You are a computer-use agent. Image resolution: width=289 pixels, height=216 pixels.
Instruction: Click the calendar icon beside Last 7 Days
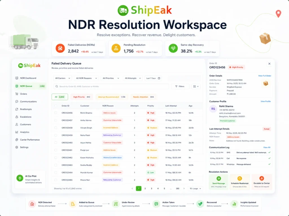tap(159, 78)
